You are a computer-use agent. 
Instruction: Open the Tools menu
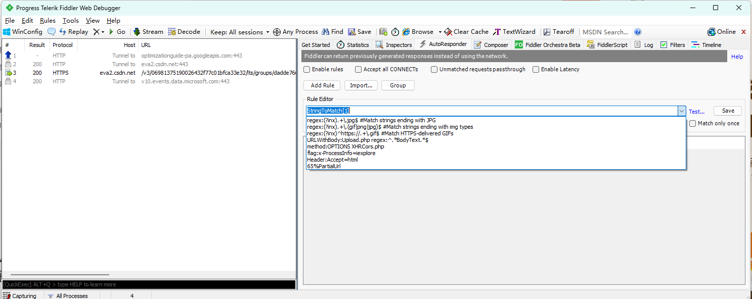tap(71, 21)
